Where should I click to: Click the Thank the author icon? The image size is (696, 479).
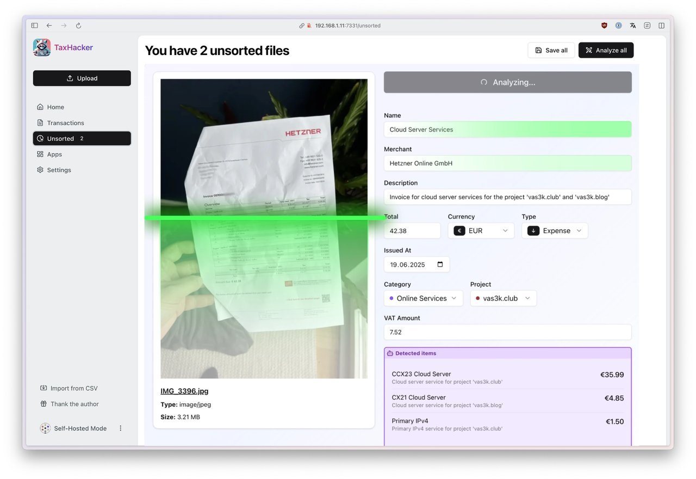[x=43, y=404]
